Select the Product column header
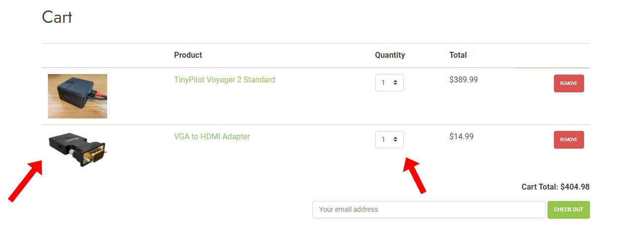The height and width of the screenshot is (239, 626). pyautogui.click(x=188, y=55)
